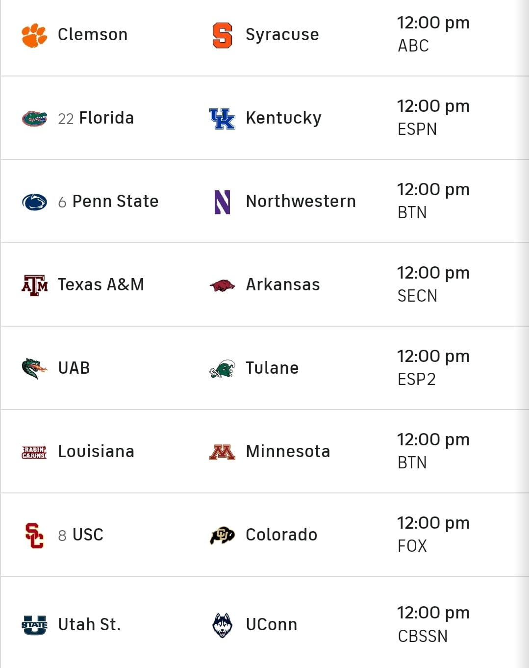Image resolution: width=529 pixels, height=668 pixels.
Task: Open the Utah St. team link
Action: click(89, 624)
